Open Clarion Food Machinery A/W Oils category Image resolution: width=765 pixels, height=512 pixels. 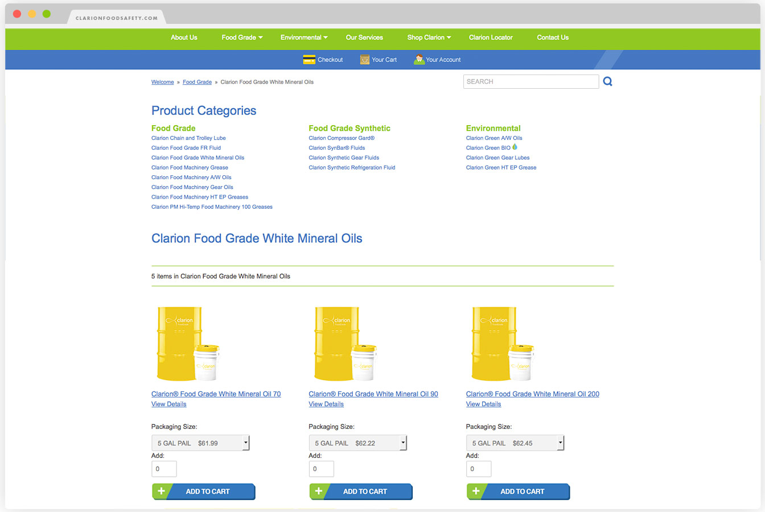(191, 177)
